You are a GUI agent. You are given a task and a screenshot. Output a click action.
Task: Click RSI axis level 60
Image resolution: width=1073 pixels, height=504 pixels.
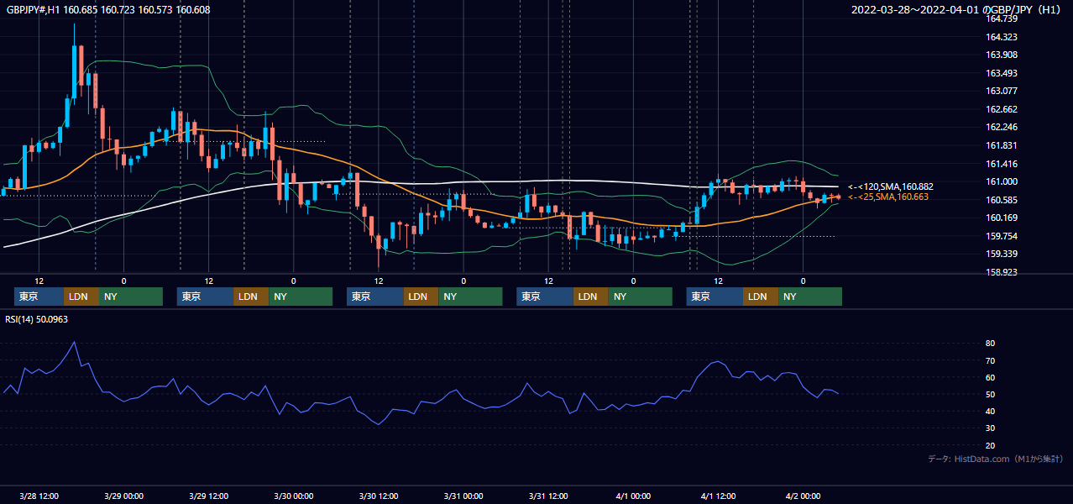pos(991,377)
